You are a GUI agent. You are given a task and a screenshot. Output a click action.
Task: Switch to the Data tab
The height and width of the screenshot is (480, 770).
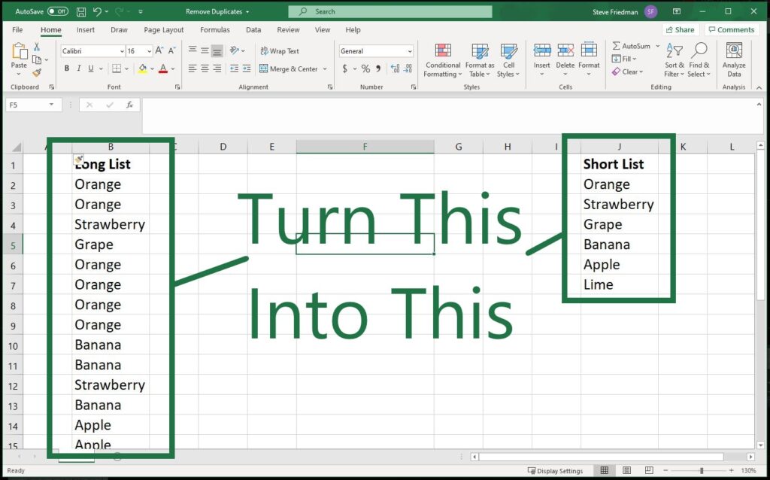(x=253, y=30)
